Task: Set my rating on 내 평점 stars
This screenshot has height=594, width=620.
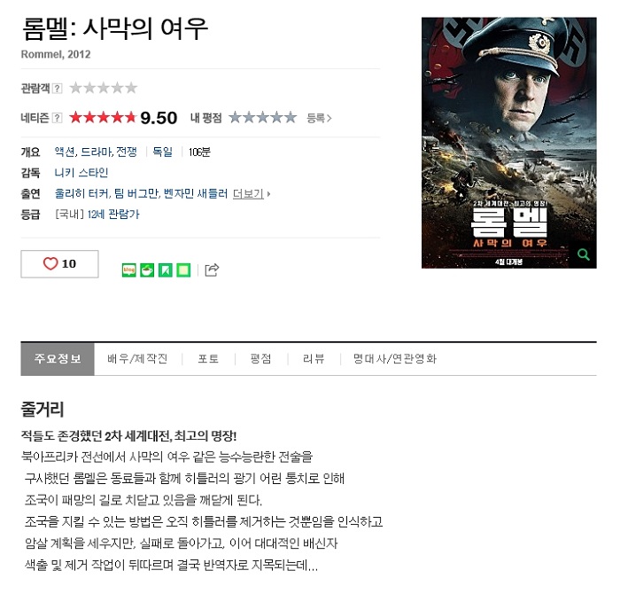Action: click(x=262, y=118)
